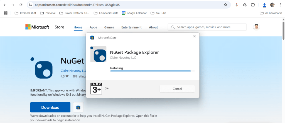Cancel the NuGet Package Explorer installation

[177, 89]
